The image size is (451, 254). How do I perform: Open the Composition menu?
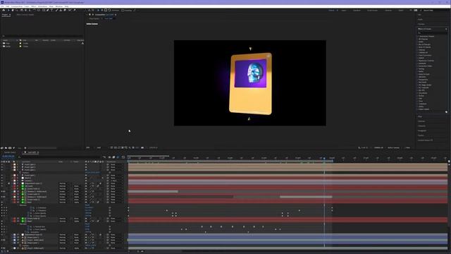click(x=17, y=6)
